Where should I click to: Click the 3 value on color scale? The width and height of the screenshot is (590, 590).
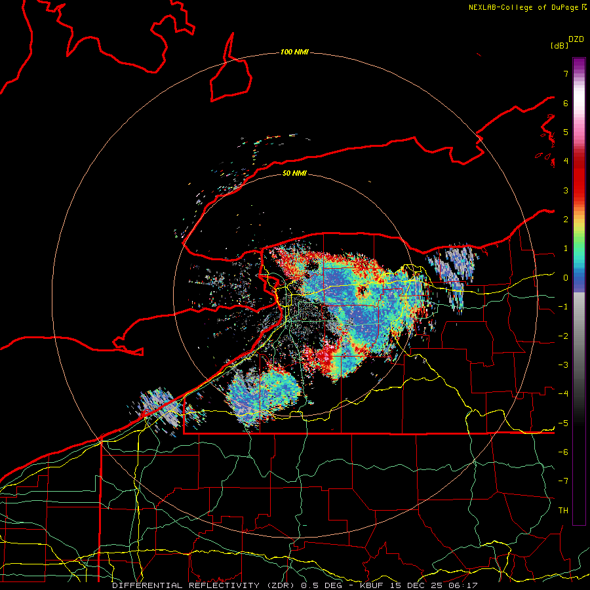pyautogui.click(x=566, y=190)
